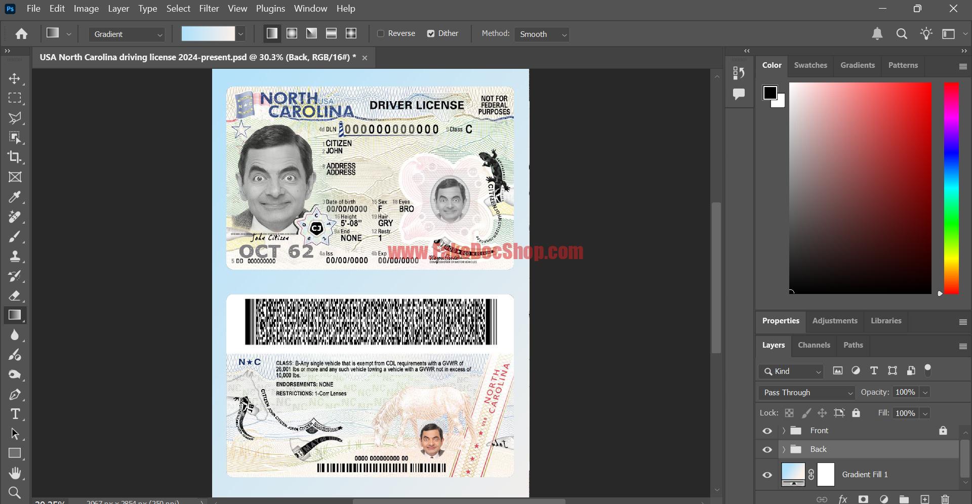This screenshot has height=504, width=972.
Task: Open layer style fx menu
Action: (x=842, y=499)
